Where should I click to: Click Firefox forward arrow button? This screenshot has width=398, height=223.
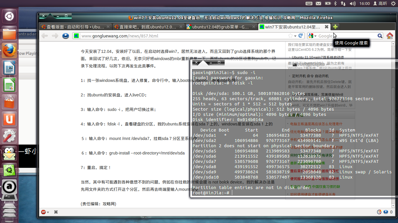point(55,36)
